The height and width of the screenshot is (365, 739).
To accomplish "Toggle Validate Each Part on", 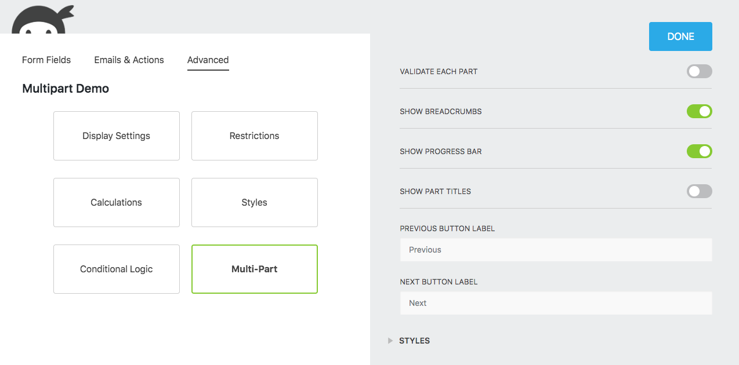I will point(699,71).
